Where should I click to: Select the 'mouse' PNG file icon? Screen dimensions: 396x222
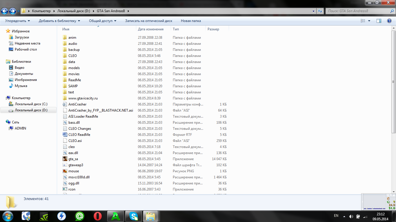pyautogui.click(x=65, y=171)
